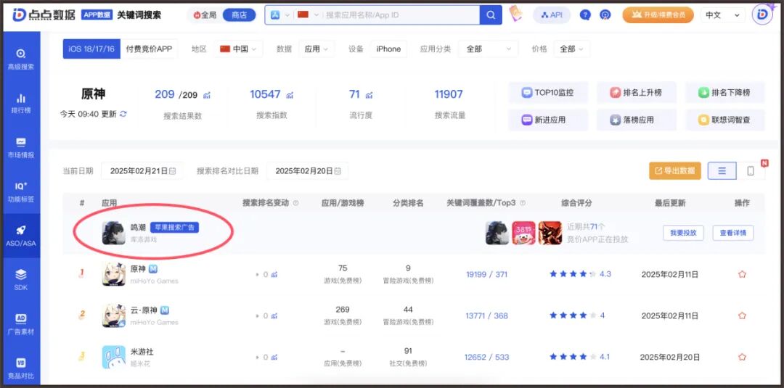Click the APP数据 tag
Viewport: 784px width, 388px height.
click(97, 15)
